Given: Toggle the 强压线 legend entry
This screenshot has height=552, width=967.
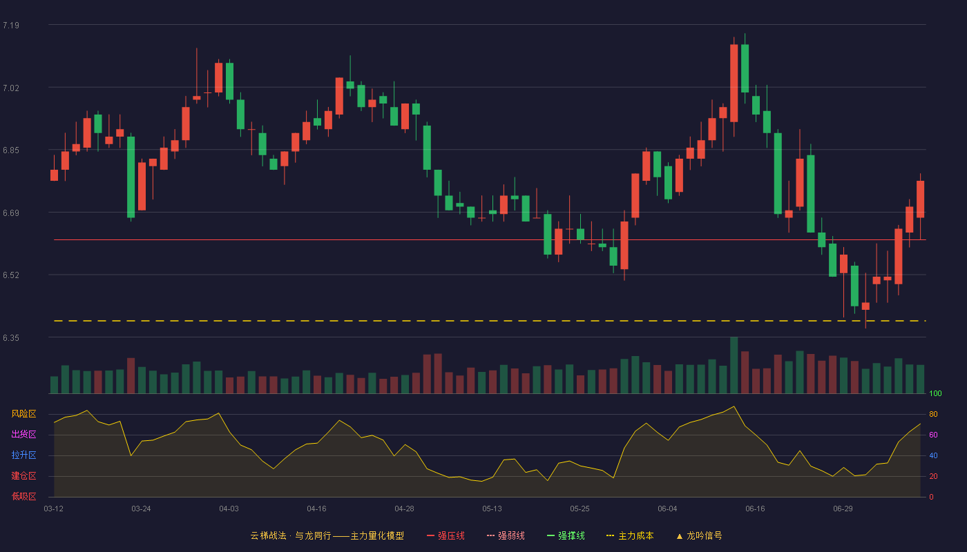Looking at the screenshot, I should (446, 535).
